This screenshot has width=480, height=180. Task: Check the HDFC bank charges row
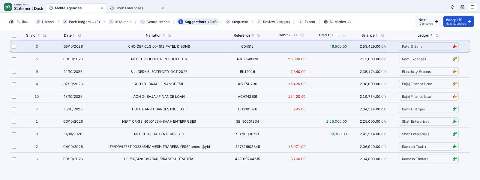pyautogui.click(x=14, y=109)
